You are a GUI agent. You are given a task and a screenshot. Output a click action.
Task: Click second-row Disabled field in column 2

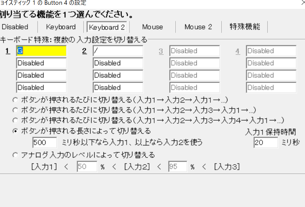pos(118,63)
